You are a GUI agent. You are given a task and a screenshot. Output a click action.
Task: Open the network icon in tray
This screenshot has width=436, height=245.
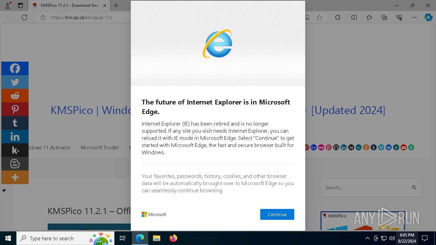(x=384, y=238)
